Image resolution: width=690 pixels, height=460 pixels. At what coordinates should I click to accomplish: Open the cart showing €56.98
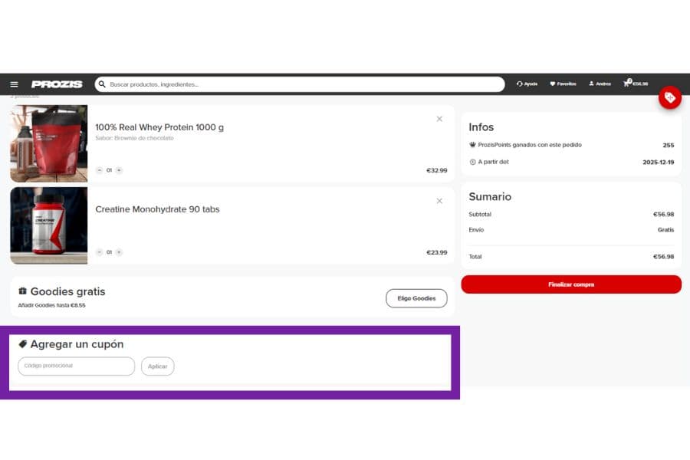pyautogui.click(x=636, y=84)
